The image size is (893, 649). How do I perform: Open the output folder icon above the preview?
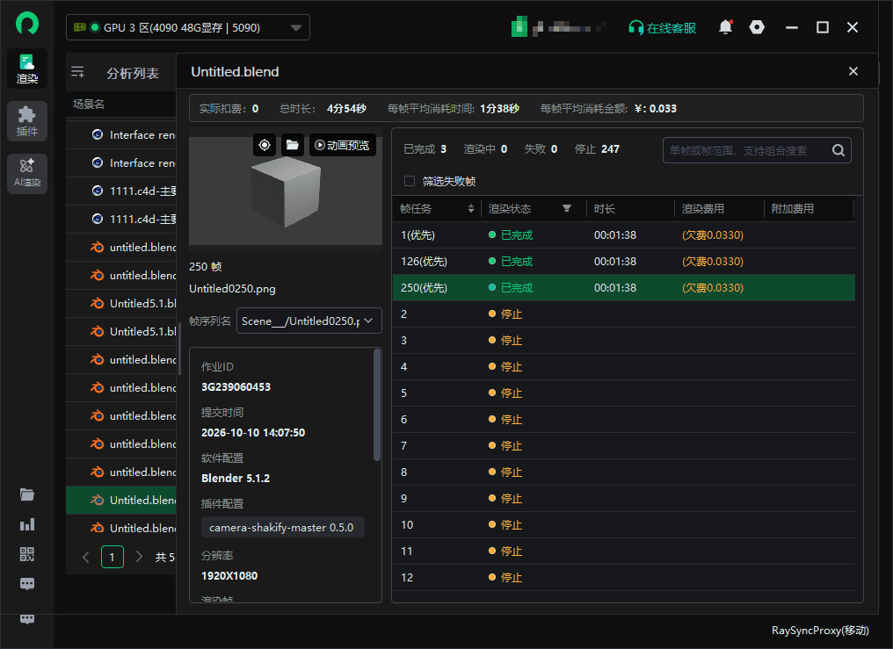(x=292, y=145)
